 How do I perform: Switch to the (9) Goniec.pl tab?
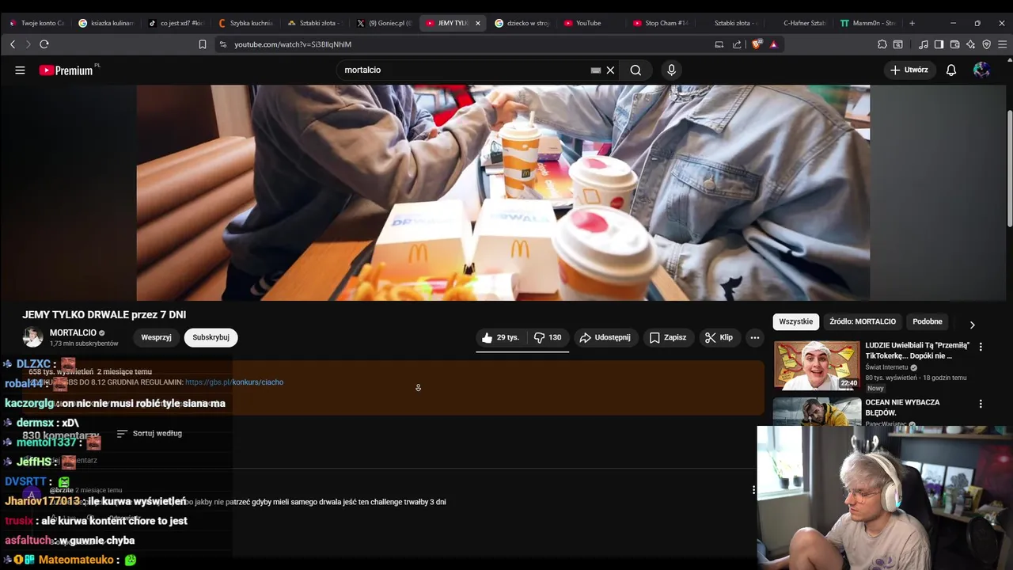point(384,23)
